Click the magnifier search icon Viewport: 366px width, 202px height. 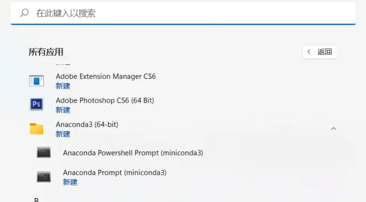[x=24, y=13]
